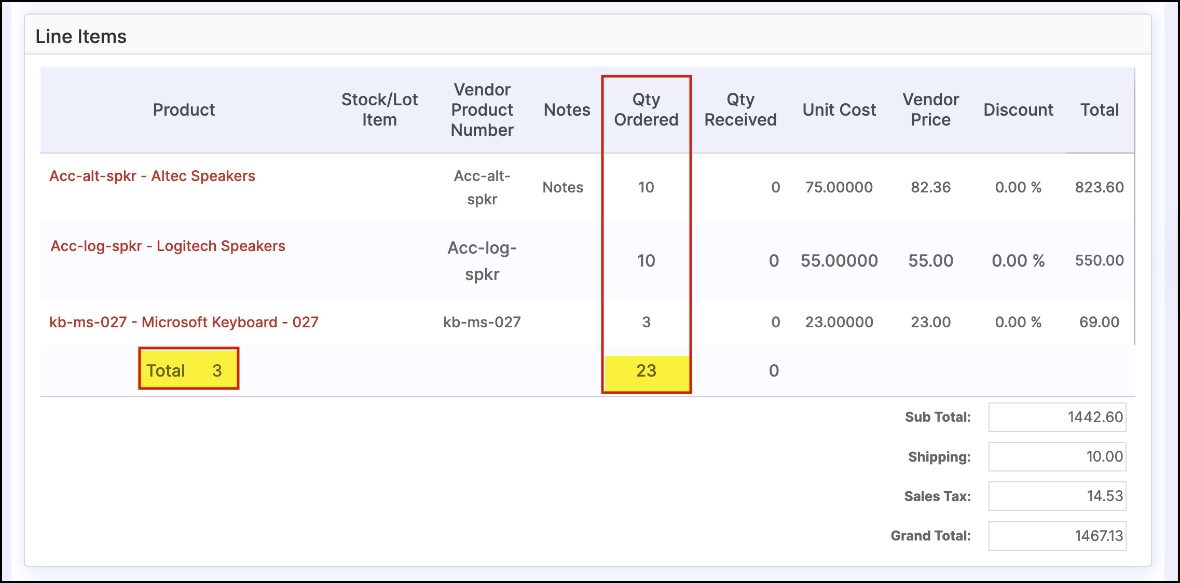Click vendor product number Acc-log-spkr
Screen dimensions: 1180x583
click(482, 261)
